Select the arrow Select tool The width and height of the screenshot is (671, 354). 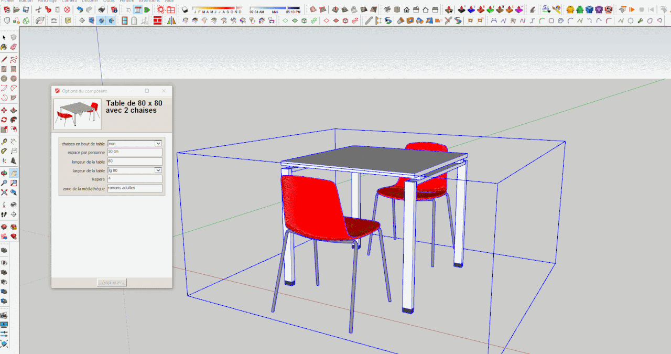click(x=4, y=37)
